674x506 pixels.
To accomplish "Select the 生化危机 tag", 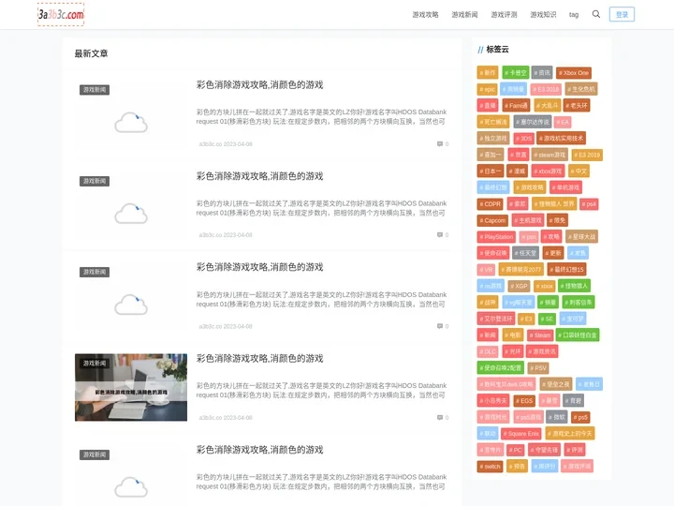I will (580, 89).
